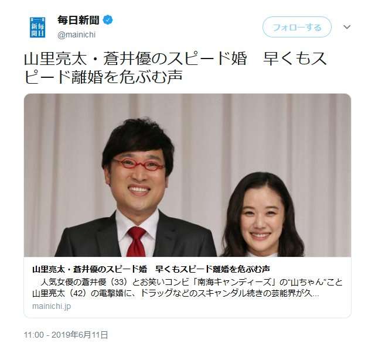This screenshot has height=347, width=375.
Task: Click the smiling woman in photo
Action: click(262, 216)
